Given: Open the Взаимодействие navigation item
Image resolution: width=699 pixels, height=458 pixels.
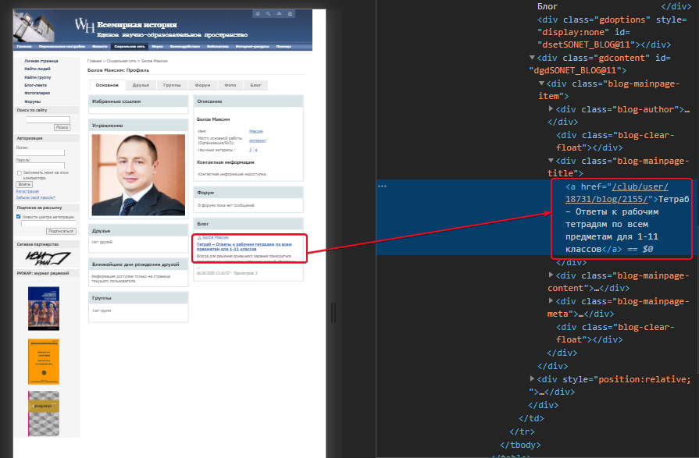Looking at the screenshot, I should click(x=185, y=46).
